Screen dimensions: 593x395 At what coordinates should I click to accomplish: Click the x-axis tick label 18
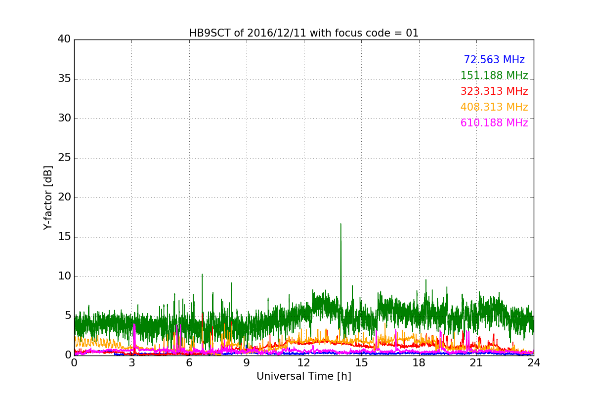[x=419, y=362]
